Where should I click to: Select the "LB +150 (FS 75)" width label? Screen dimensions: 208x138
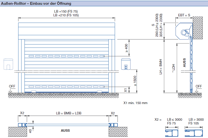click(x=66, y=12)
